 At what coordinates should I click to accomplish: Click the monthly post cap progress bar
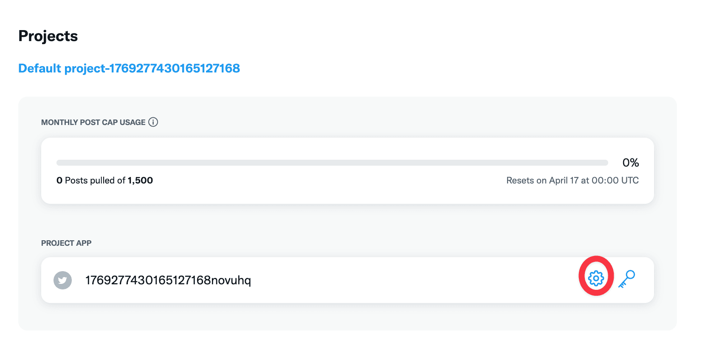coord(332,163)
